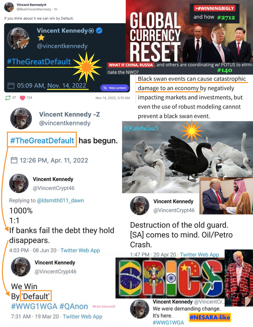Click calendar icon beside 12:26 PM date
This screenshot has height=327, width=253.
click(x=14, y=160)
